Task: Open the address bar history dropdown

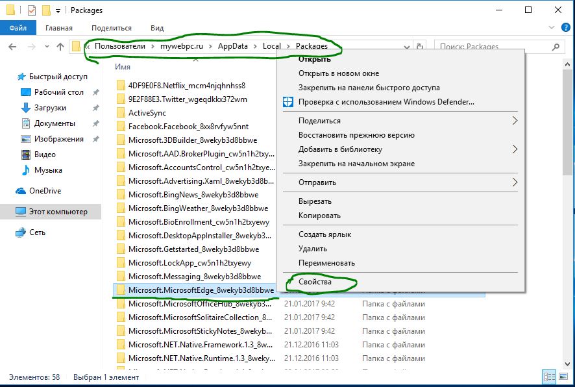Action: tap(406, 47)
